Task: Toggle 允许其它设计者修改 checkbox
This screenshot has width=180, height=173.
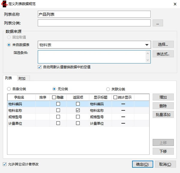Action: coord(4,164)
